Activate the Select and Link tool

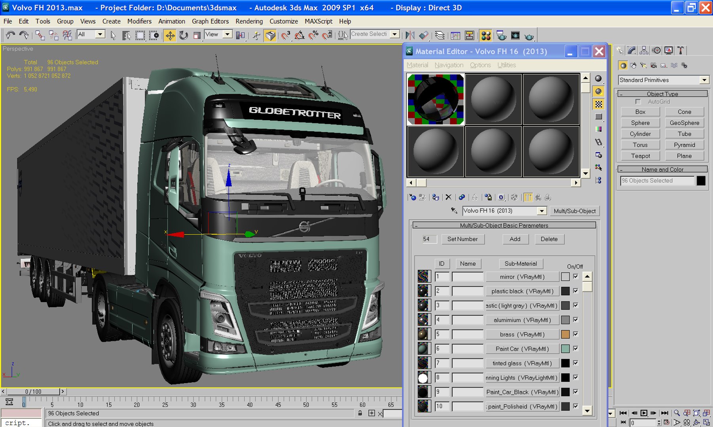[x=40, y=35]
